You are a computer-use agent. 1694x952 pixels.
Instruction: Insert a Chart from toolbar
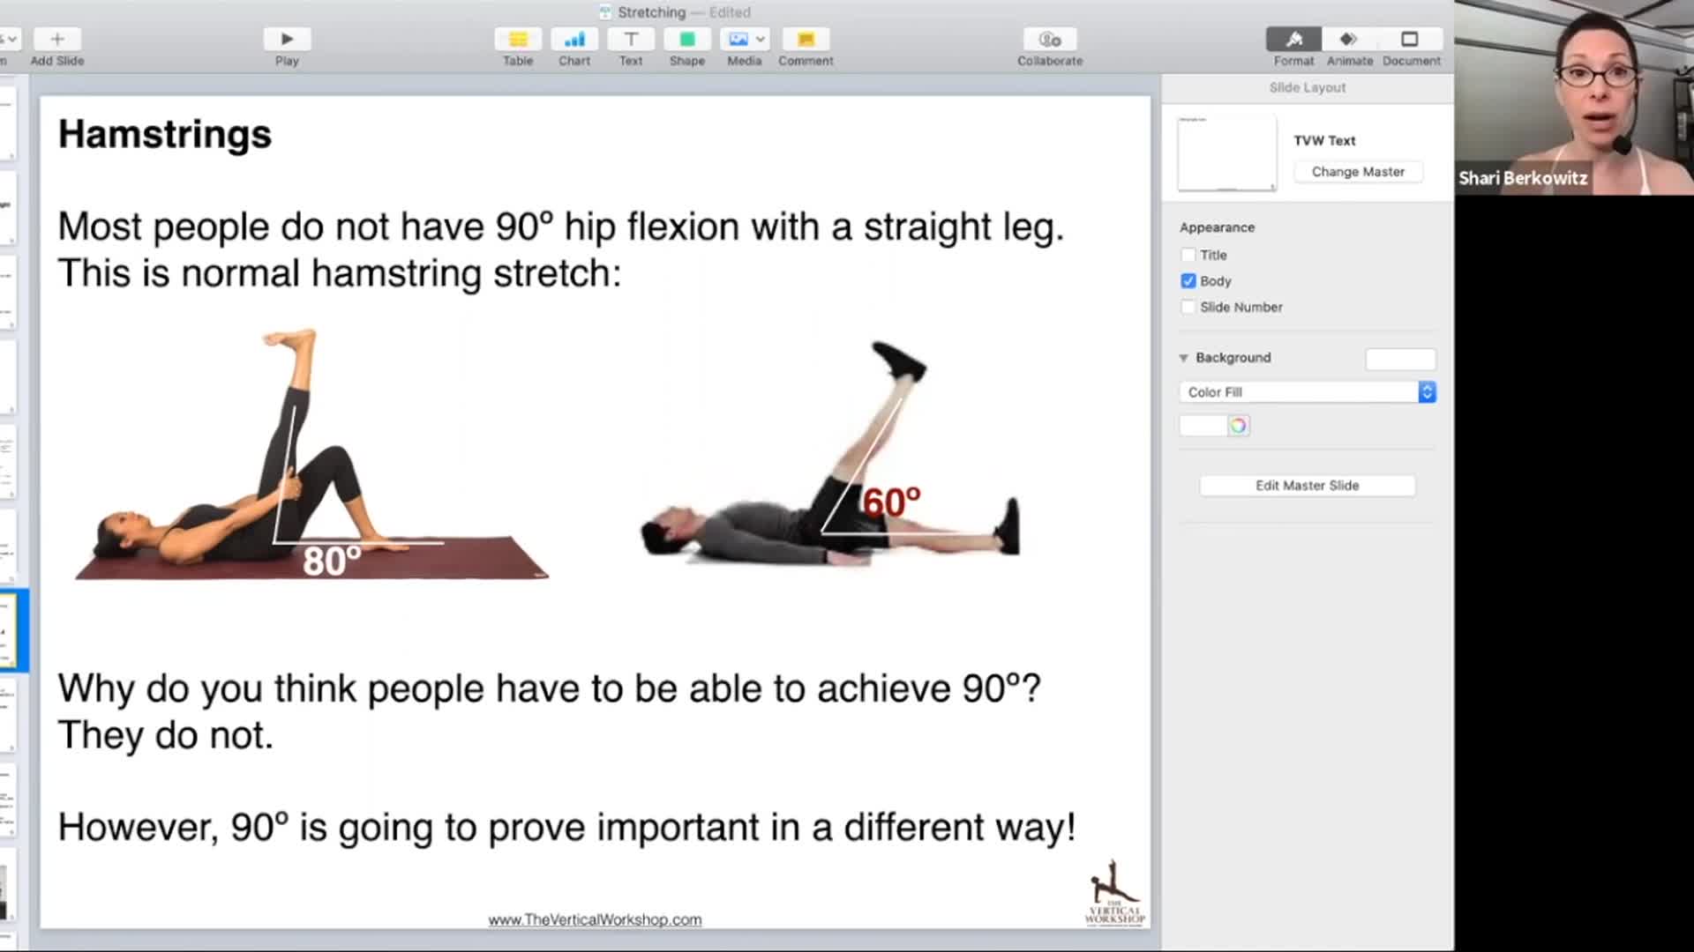click(574, 40)
